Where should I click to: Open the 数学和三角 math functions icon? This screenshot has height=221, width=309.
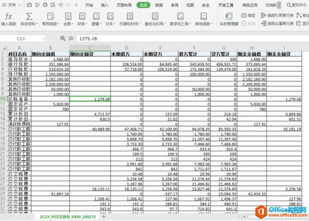180,17
